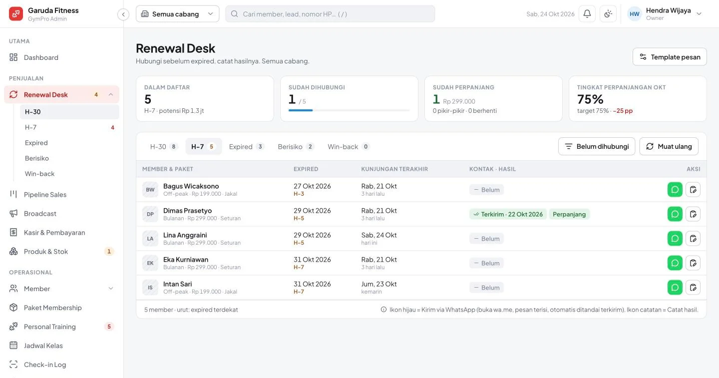
Task: Open Hendra Wijaya account menu
Action: pos(665,14)
